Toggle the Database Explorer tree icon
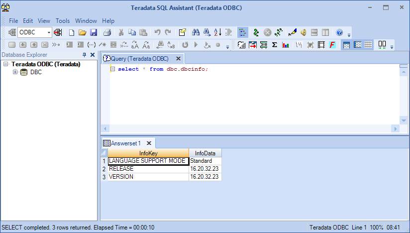Viewport: 410px width, 233px height. (x=243, y=32)
